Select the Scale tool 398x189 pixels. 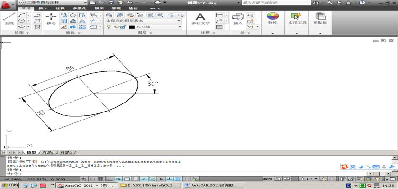(63, 21)
